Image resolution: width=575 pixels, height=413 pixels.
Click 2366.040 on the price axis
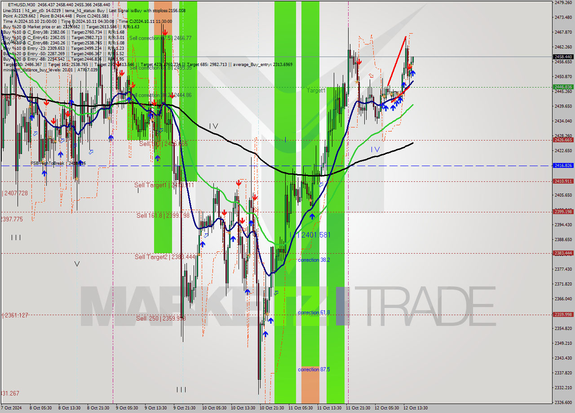pos(563,299)
